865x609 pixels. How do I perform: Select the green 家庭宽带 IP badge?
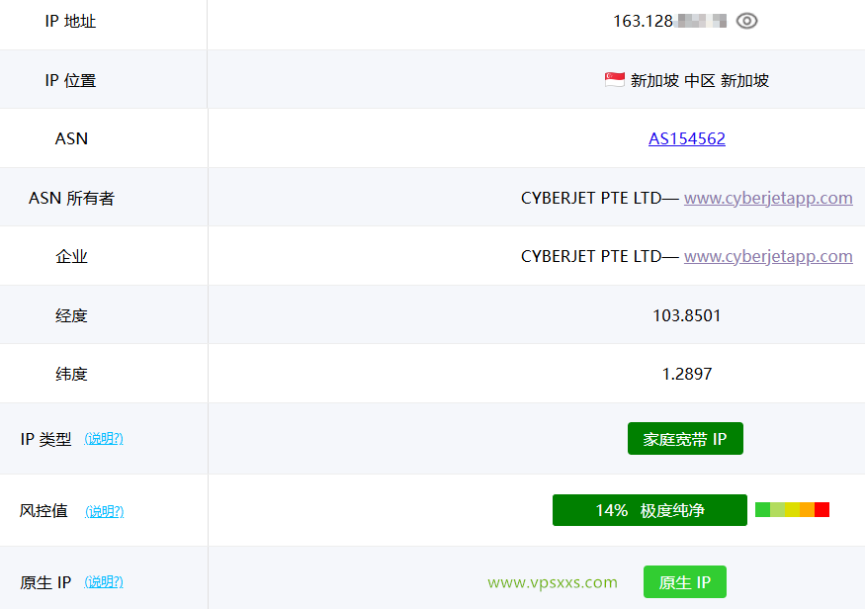(x=685, y=438)
